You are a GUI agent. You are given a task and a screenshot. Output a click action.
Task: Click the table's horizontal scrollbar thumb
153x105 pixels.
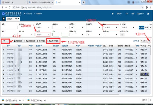click(x=60, y=95)
